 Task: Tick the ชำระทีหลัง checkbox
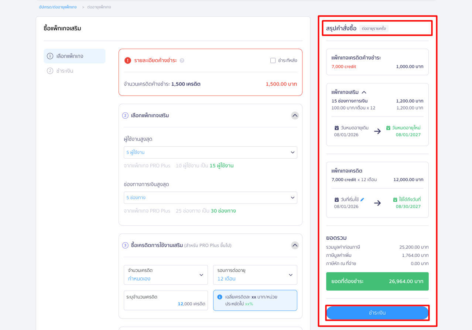point(273,60)
